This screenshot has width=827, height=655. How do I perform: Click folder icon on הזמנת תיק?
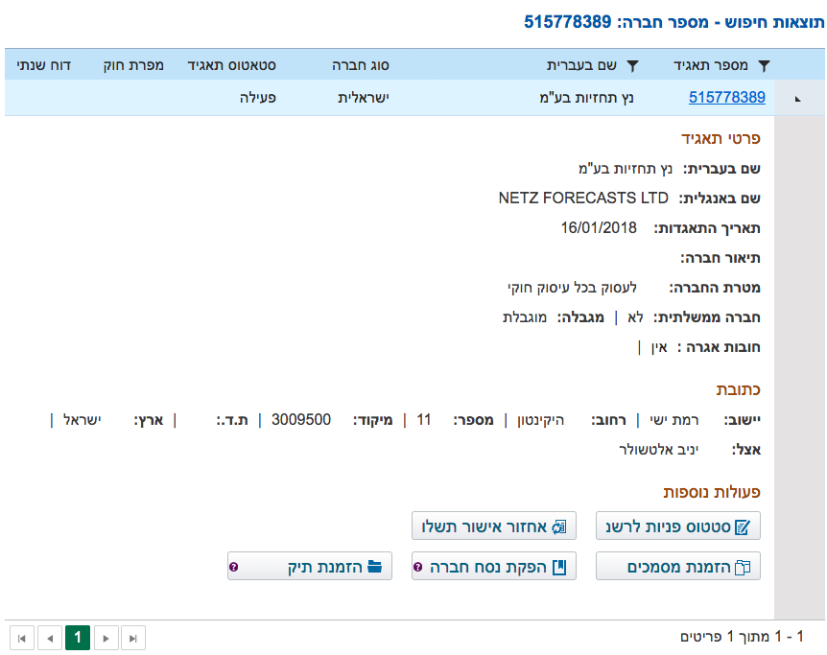coord(374,567)
